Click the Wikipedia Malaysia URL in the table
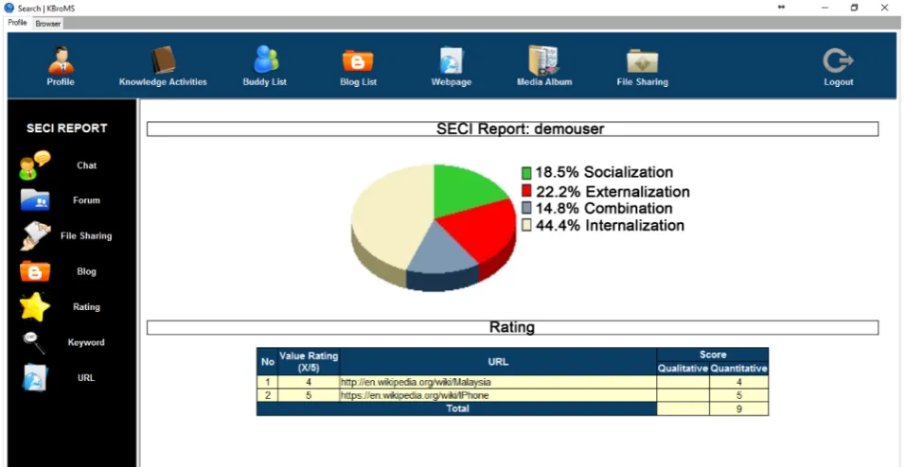904x467 pixels. (416, 382)
